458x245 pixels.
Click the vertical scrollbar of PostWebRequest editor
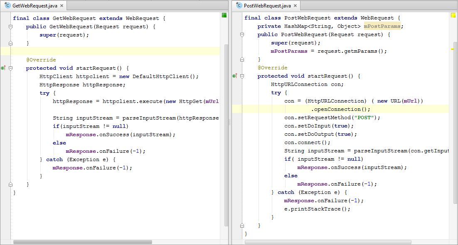point(456,122)
